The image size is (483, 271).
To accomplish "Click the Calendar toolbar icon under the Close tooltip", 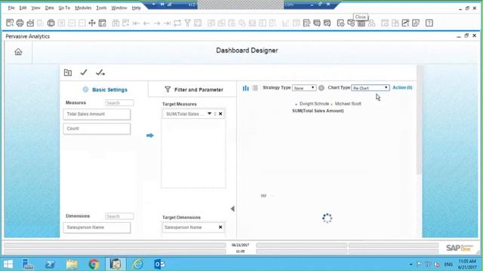I will 361,23.
